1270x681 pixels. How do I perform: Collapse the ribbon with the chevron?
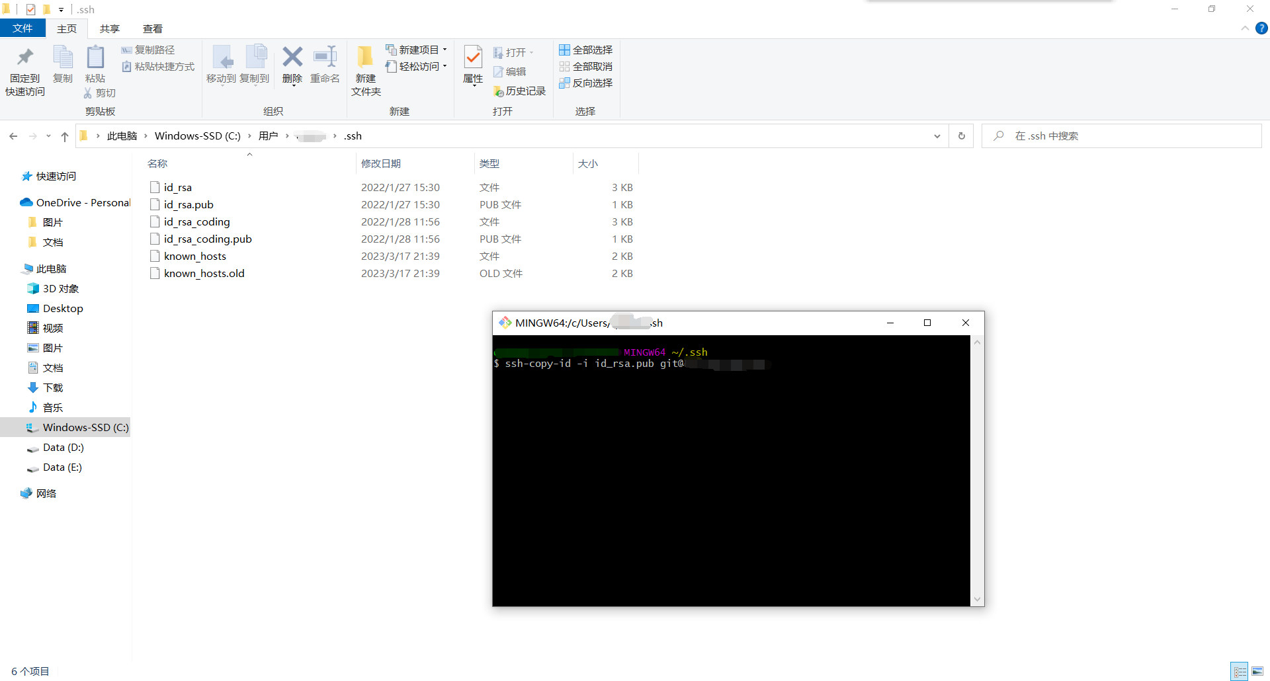1245,28
